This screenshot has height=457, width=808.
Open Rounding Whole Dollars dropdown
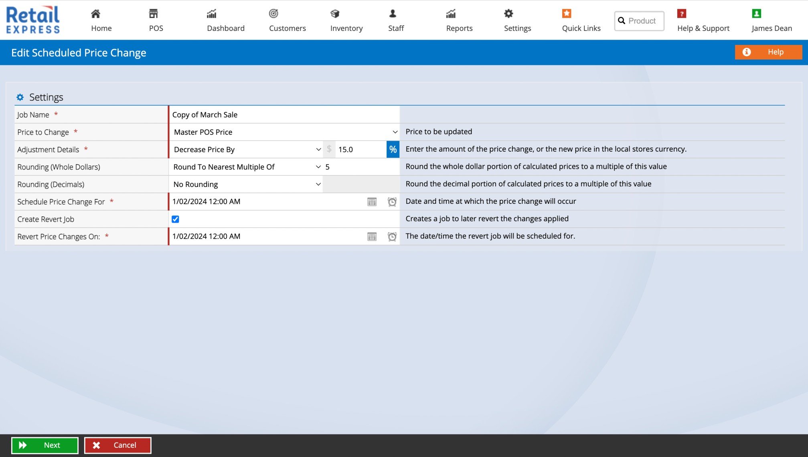click(x=246, y=167)
